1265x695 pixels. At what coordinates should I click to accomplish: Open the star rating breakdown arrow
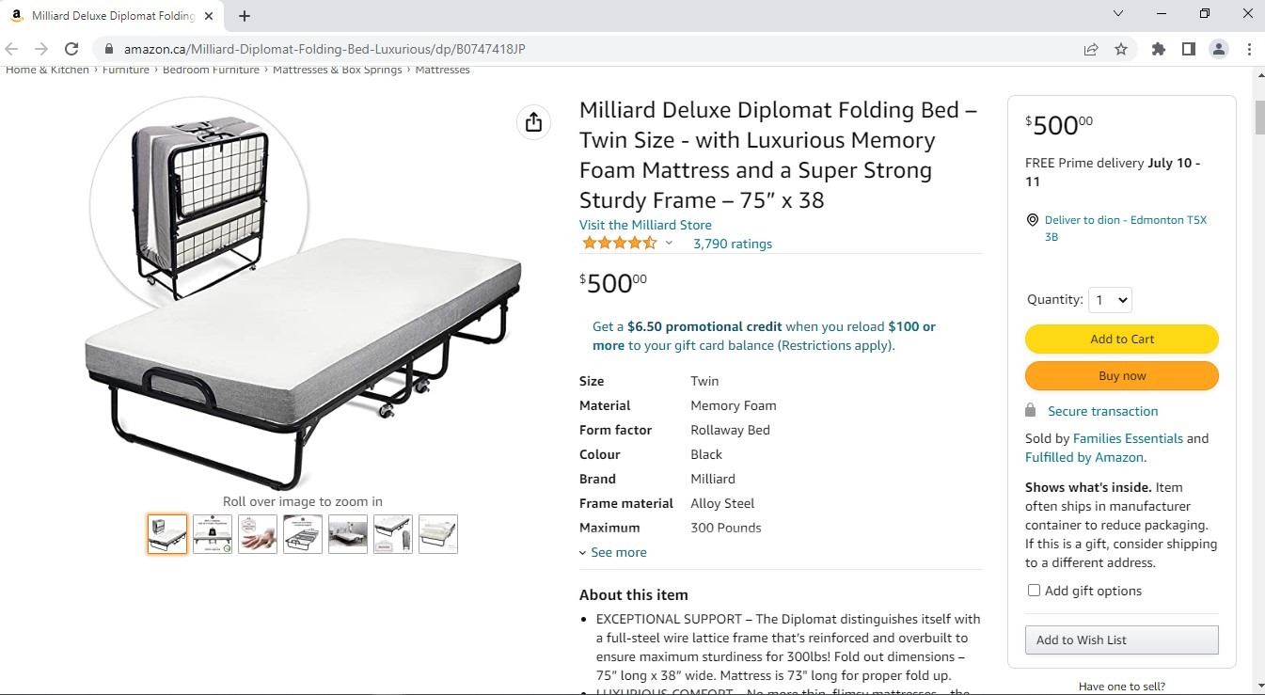[x=669, y=244]
